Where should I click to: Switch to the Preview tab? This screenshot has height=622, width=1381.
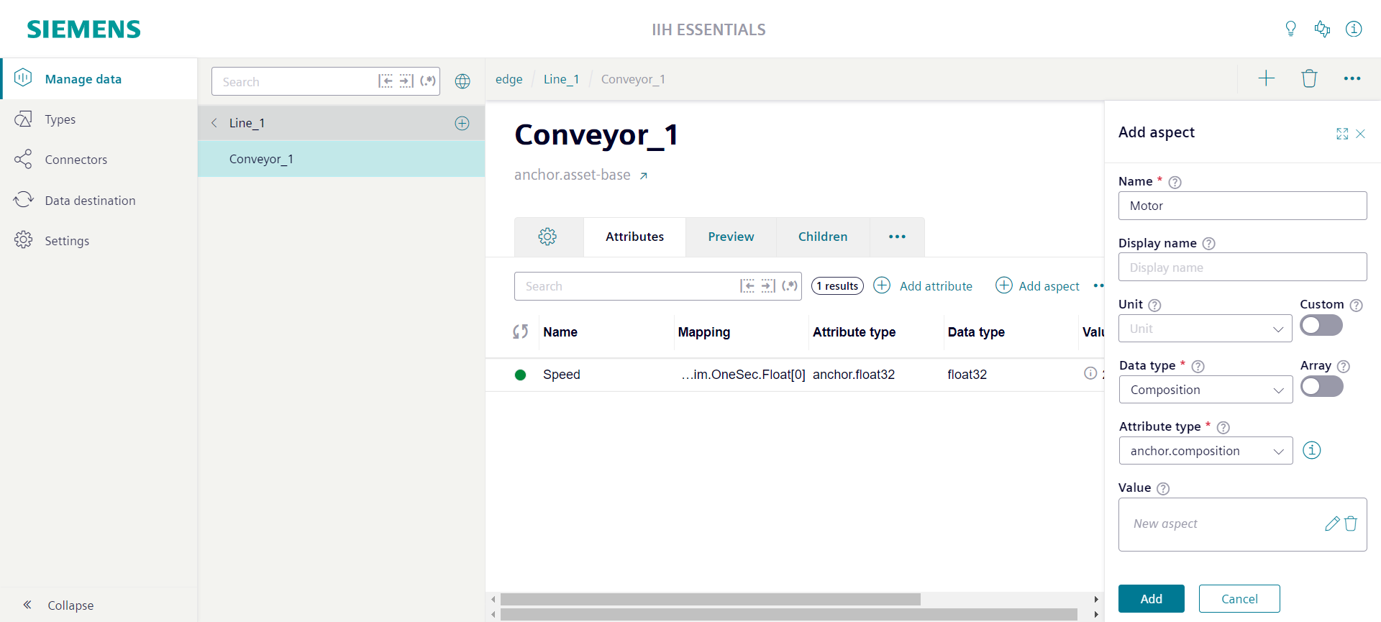pos(731,237)
